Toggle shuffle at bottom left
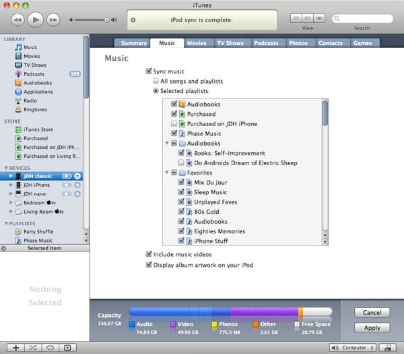 point(32,347)
